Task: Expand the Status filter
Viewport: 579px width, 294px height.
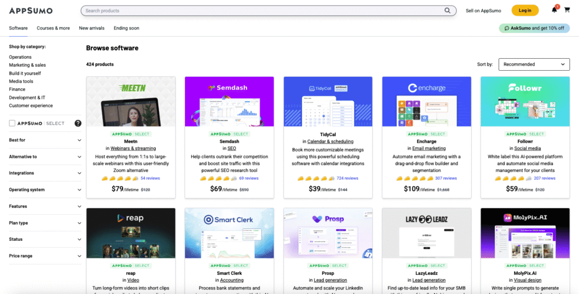Action: click(45, 239)
